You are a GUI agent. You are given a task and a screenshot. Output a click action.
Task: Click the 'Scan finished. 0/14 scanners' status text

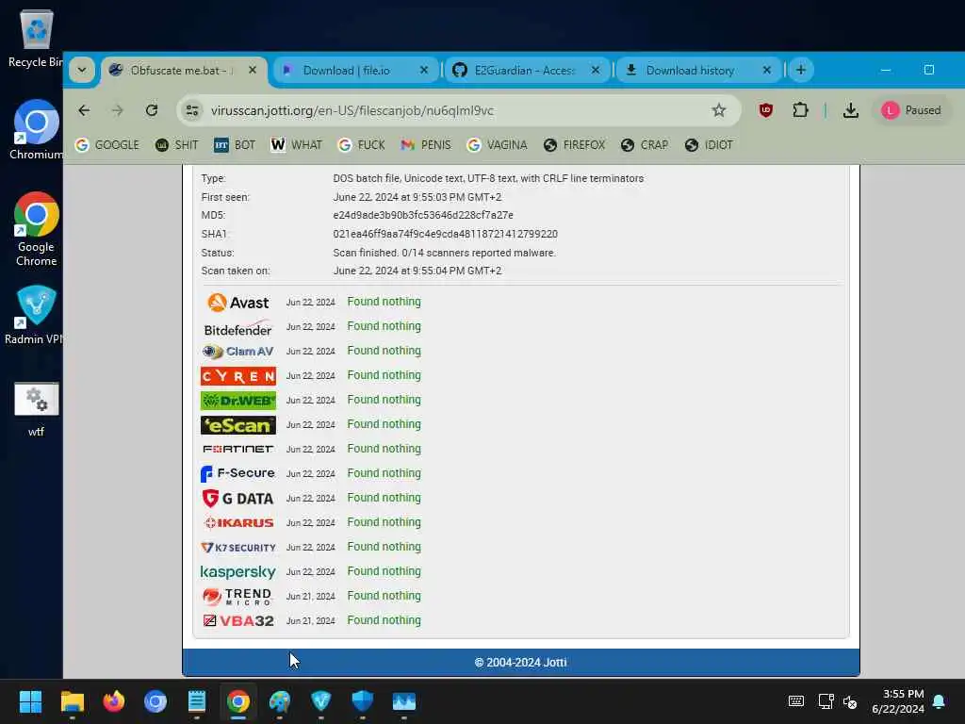[444, 253]
